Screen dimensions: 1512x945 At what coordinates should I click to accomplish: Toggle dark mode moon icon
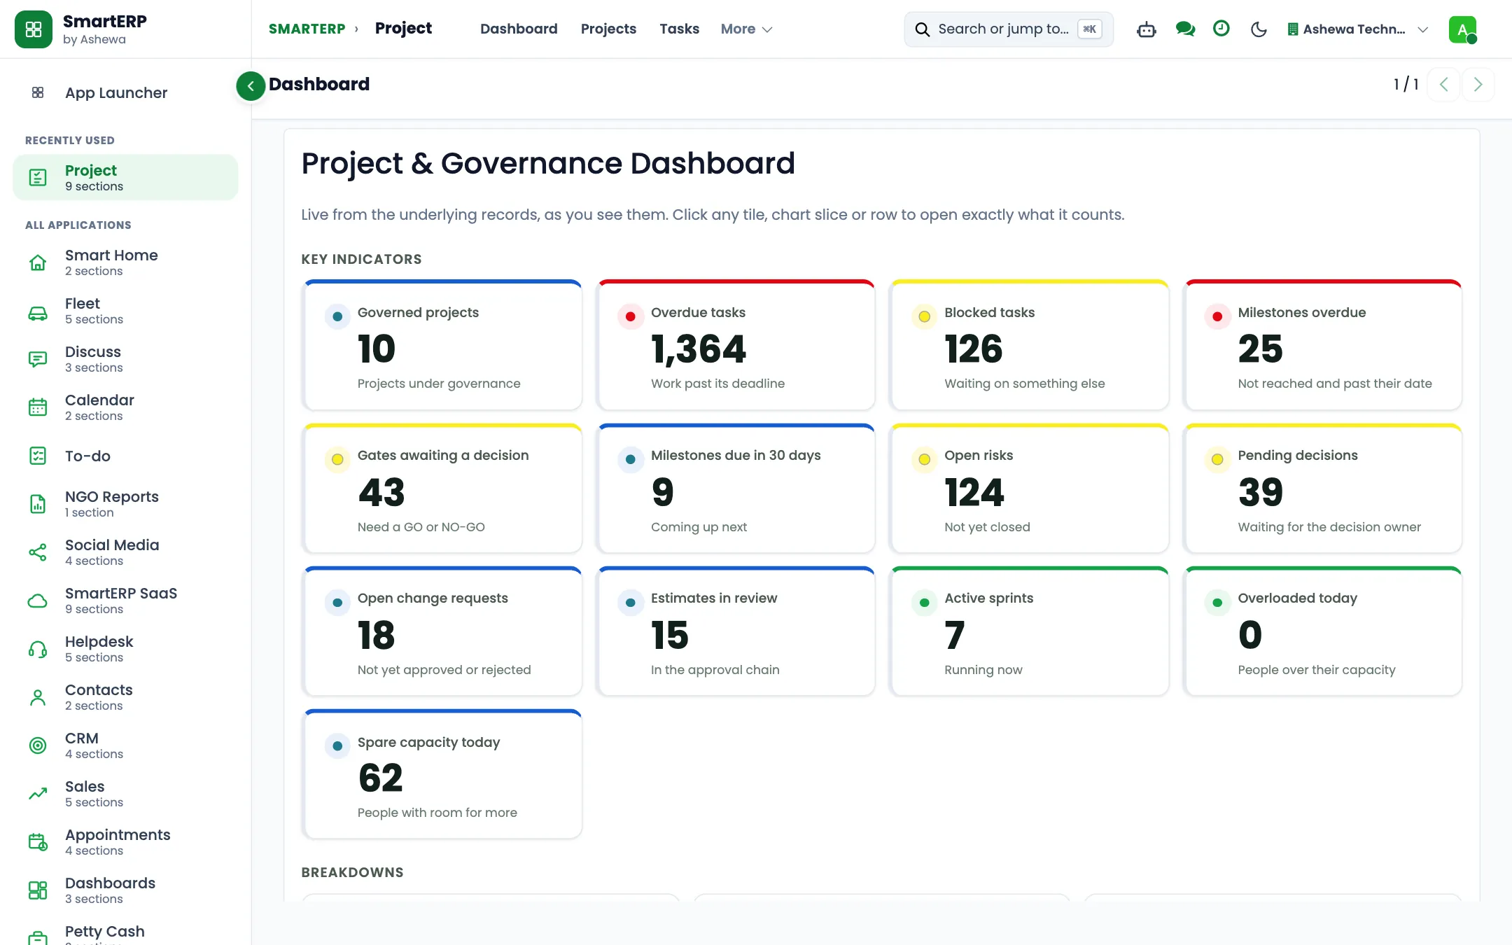(1259, 29)
